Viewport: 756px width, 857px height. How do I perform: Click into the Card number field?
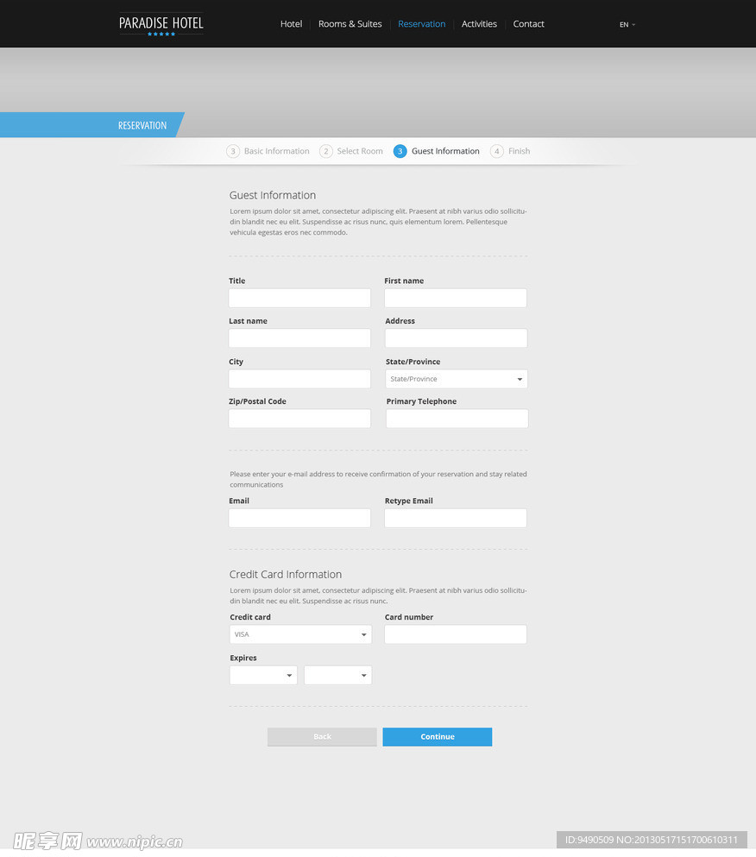(455, 634)
